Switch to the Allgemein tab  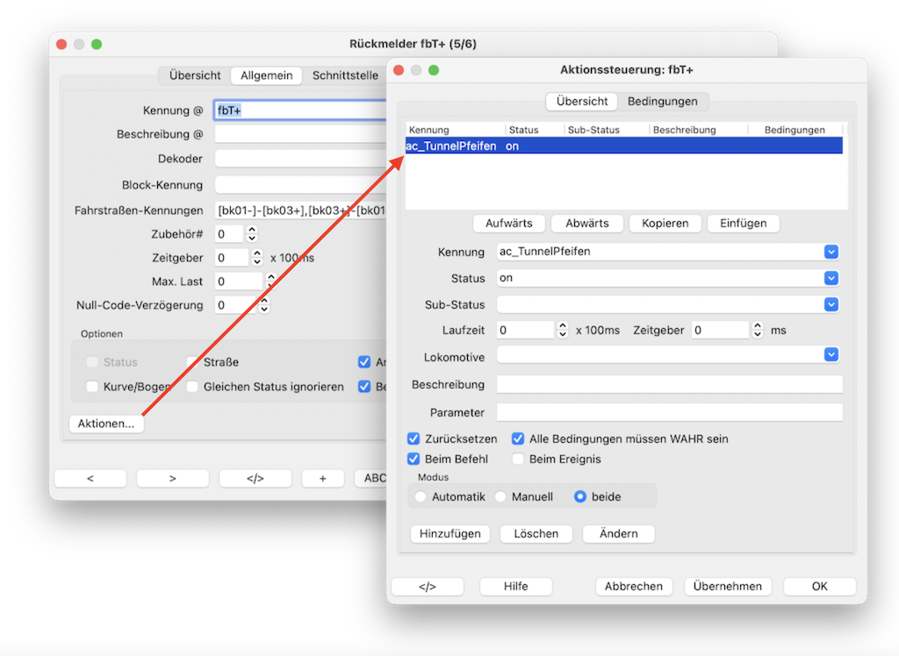click(x=267, y=75)
